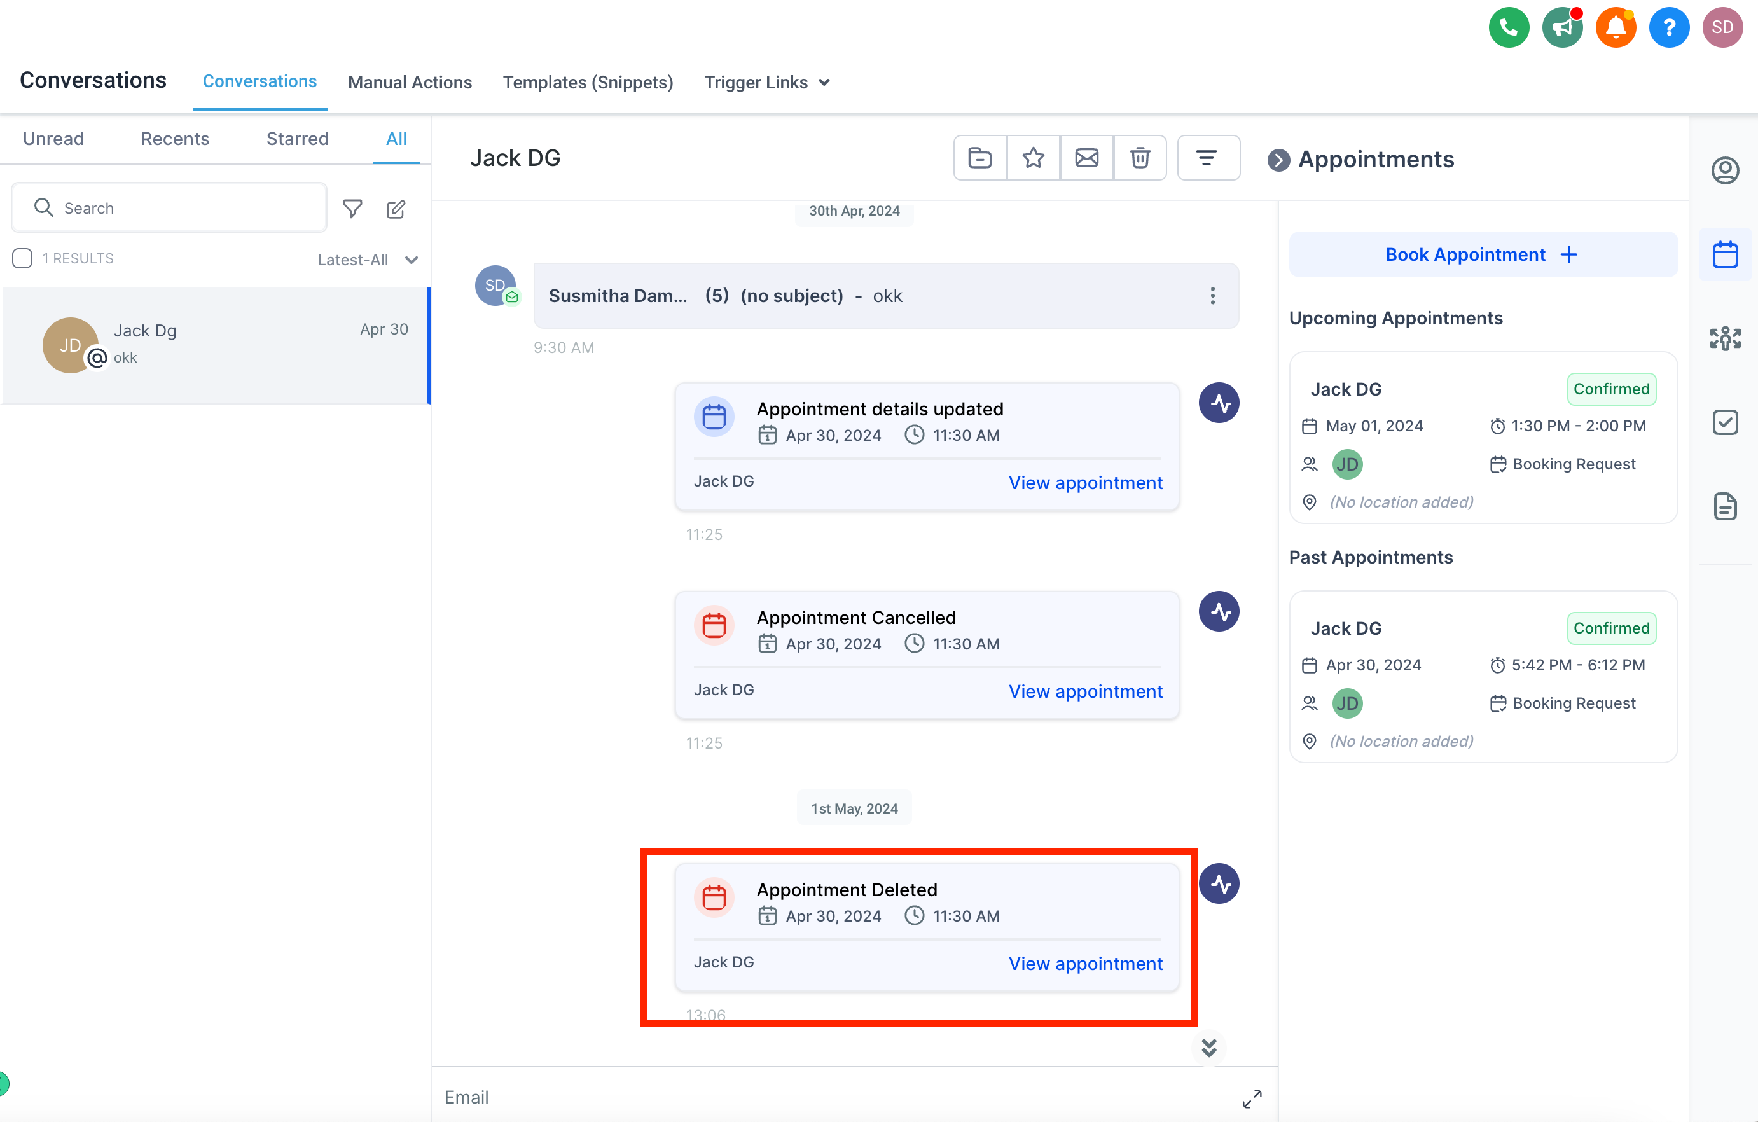Viewport: 1758px width, 1122px height.
Task: Open the Manual Actions tab
Action: click(x=410, y=83)
